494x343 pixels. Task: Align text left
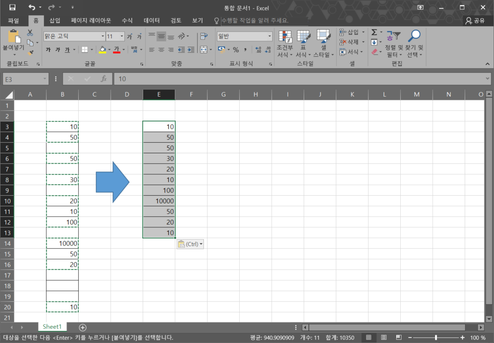point(152,49)
